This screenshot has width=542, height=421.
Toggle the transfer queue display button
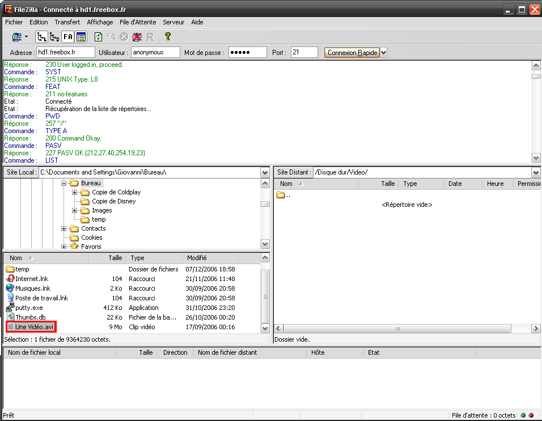[x=81, y=37]
